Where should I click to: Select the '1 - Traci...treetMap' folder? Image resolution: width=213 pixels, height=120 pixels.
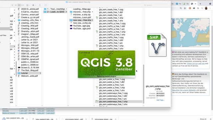coord(56,9)
